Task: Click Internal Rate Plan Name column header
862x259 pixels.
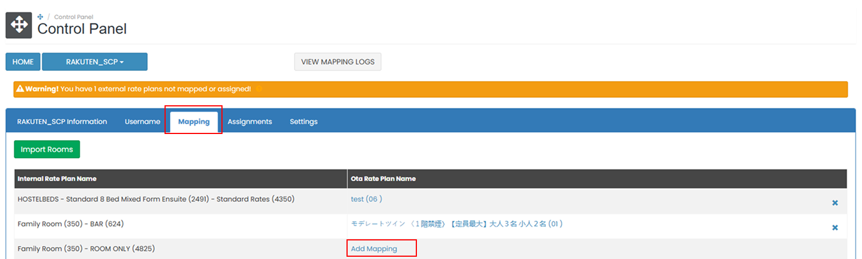Action: [57, 178]
